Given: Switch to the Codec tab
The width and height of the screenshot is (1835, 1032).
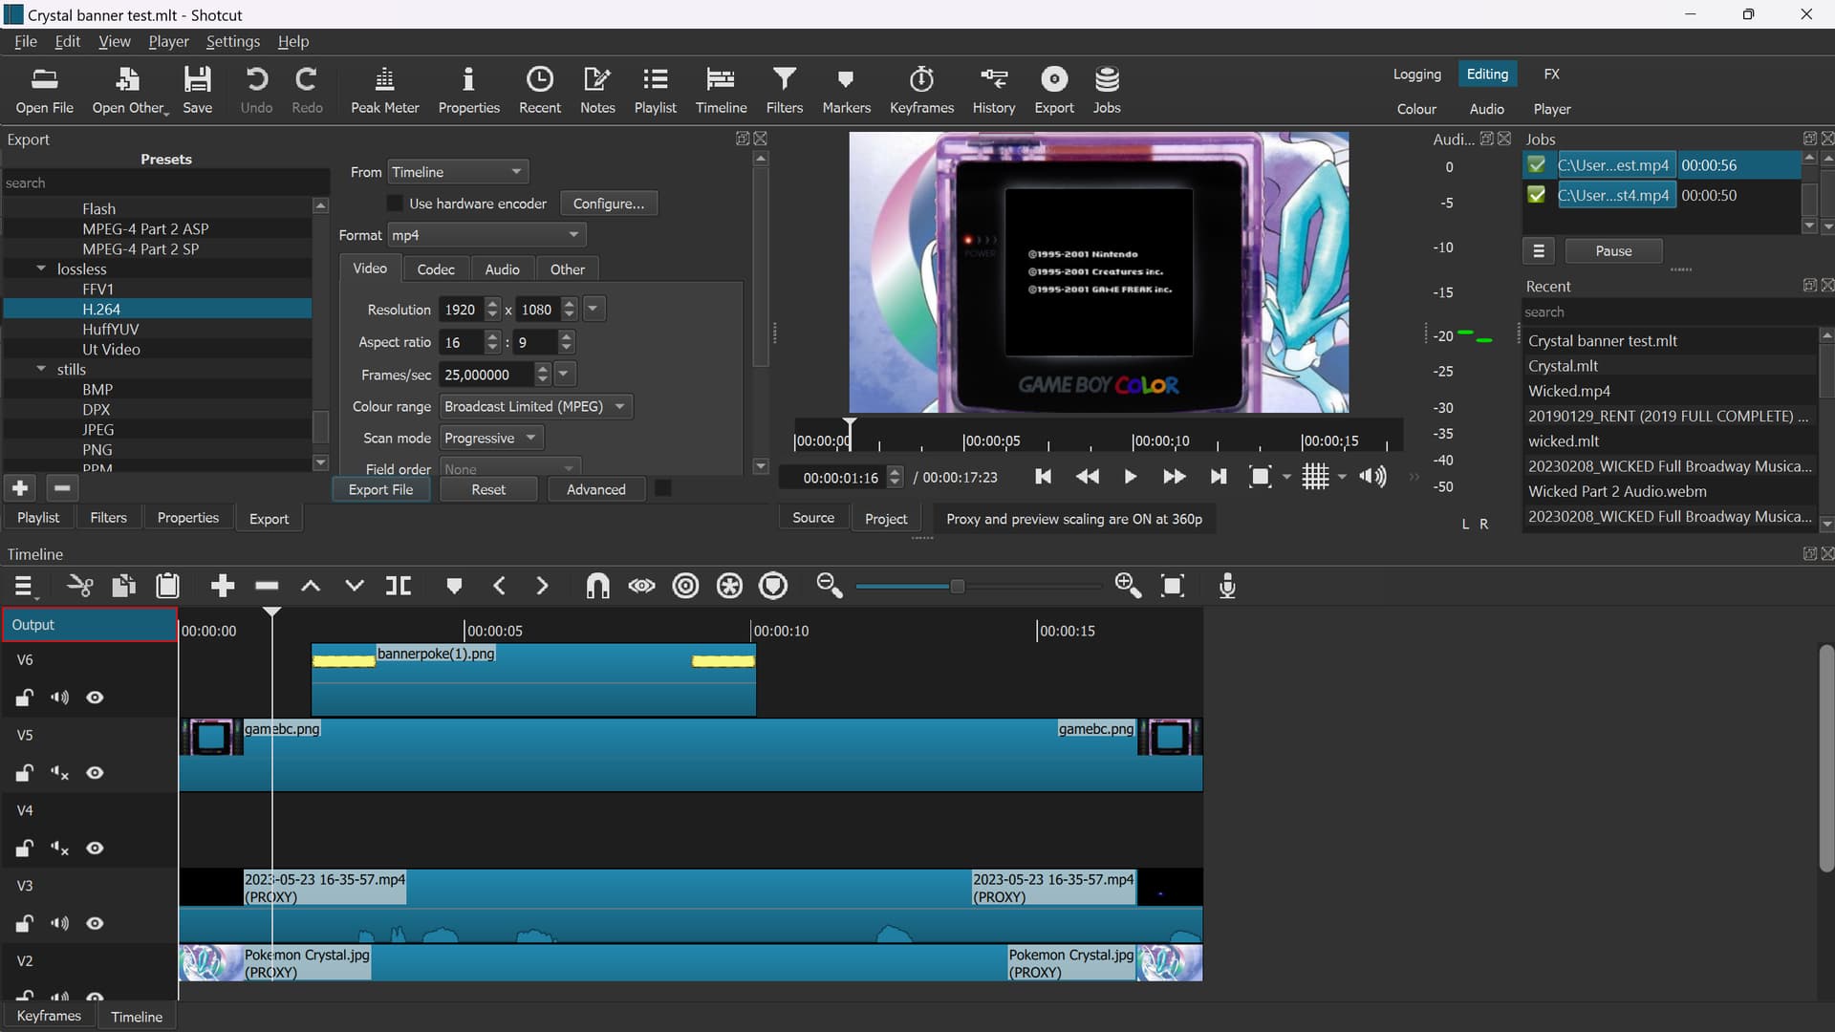Looking at the screenshot, I should coord(436,269).
